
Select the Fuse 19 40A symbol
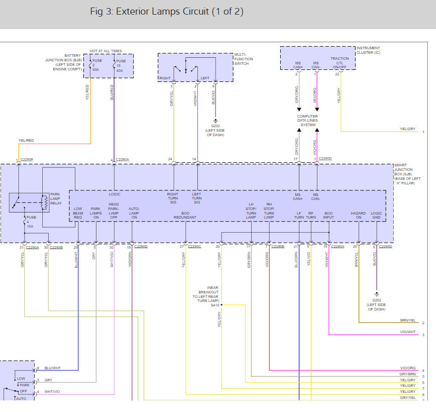point(114,65)
